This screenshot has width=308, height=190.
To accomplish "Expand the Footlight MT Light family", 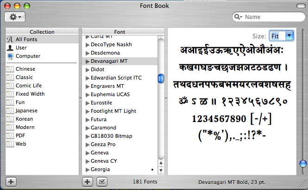I will (x=88, y=111).
